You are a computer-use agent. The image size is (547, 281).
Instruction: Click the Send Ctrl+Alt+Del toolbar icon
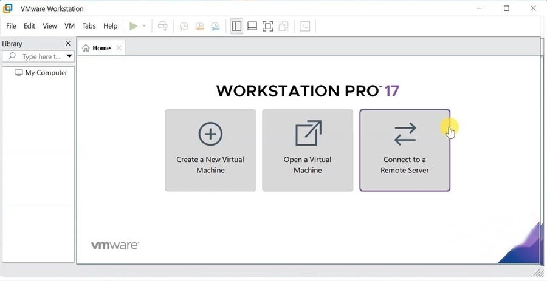[x=163, y=26]
